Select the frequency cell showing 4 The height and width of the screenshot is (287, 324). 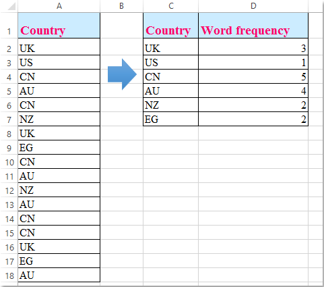point(253,90)
